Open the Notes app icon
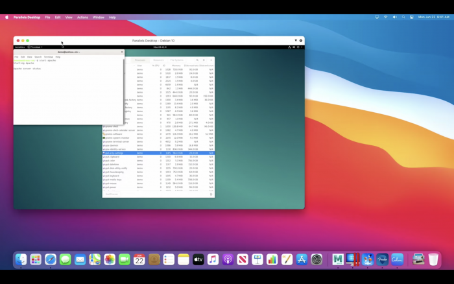 184,259
